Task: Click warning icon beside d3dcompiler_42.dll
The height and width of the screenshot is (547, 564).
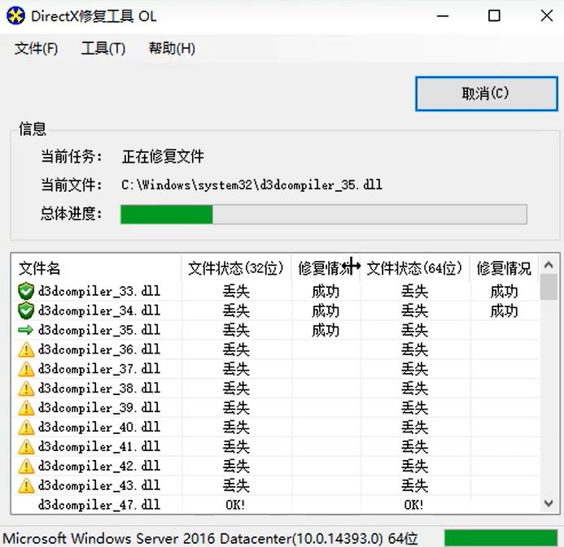Action: tap(26, 466)
